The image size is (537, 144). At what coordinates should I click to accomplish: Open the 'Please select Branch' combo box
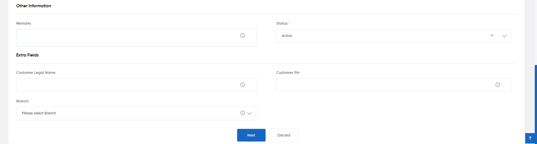[136, 113]
